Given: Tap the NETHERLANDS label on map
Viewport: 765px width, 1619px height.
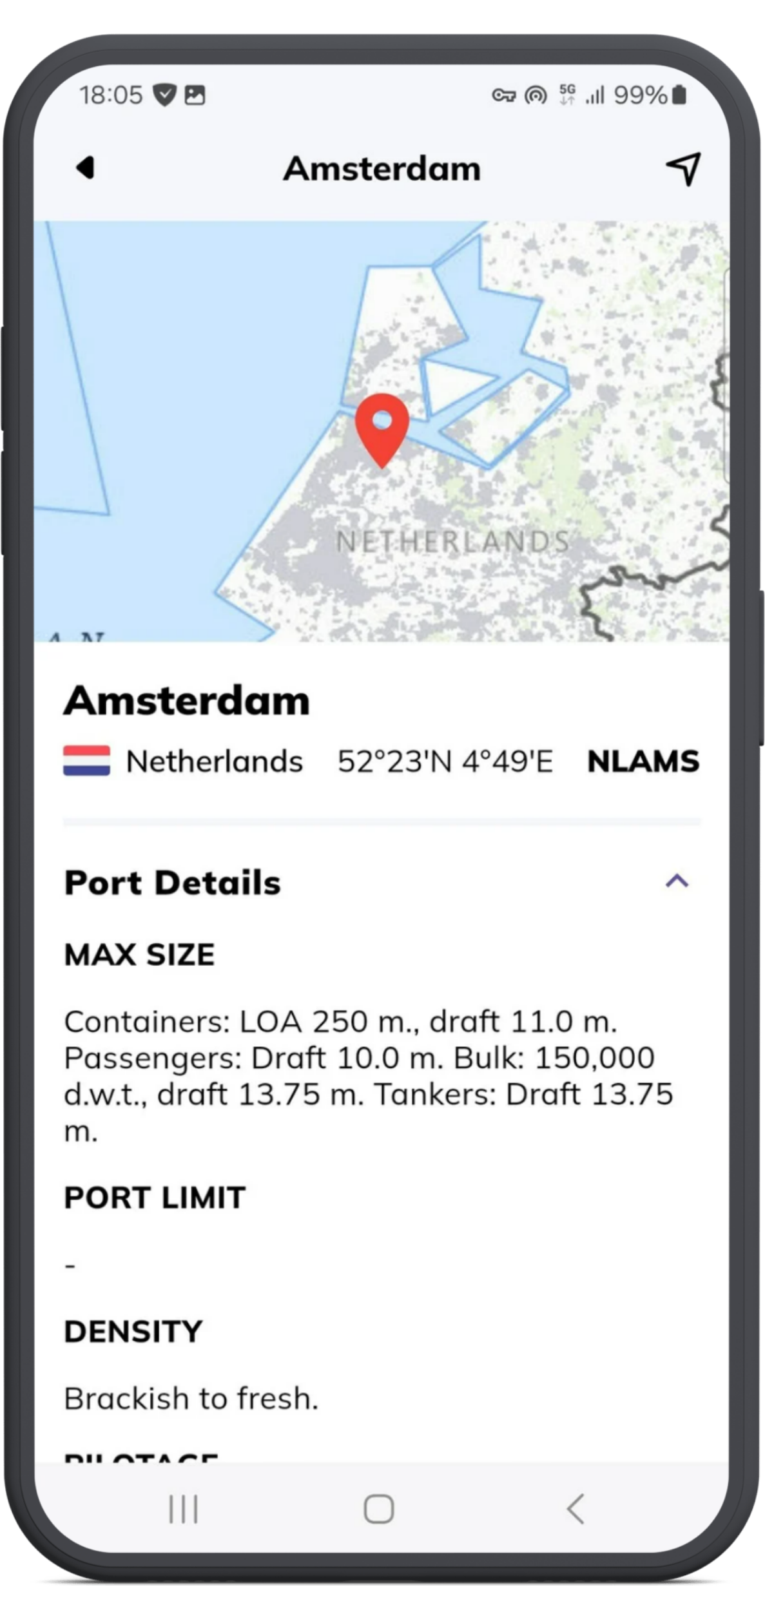Looking at the screenshot, I should pyautogui.click(x=453, y=541).
